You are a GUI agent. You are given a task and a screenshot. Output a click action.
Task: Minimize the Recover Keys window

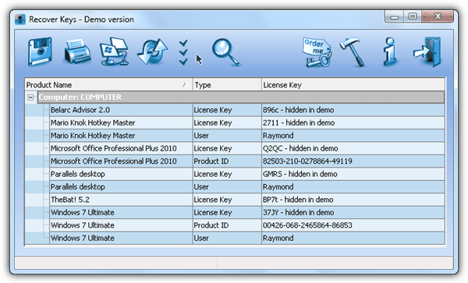coord(394,16)
